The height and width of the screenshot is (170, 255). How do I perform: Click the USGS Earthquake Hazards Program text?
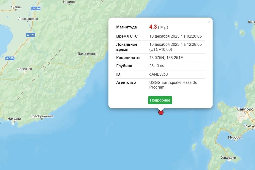pos(173,85)
